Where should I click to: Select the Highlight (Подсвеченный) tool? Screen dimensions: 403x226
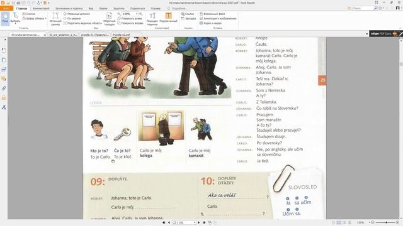click(168, 18)
